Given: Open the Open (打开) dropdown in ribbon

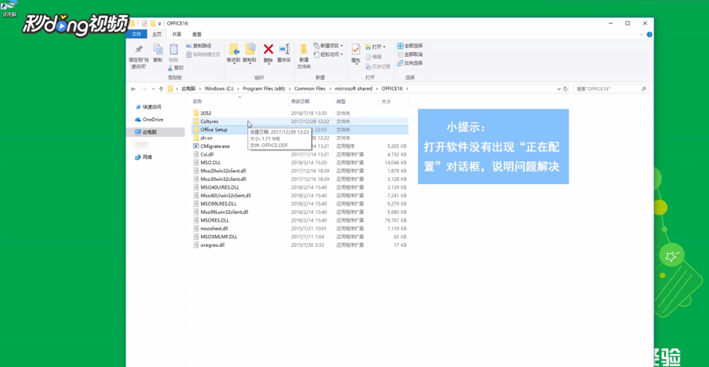Looking at the screenshot, I should (x=375, y=47).
